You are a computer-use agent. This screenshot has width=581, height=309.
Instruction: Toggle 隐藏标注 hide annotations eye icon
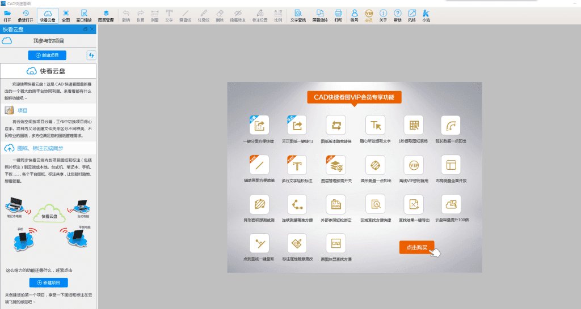pos(238,14)
